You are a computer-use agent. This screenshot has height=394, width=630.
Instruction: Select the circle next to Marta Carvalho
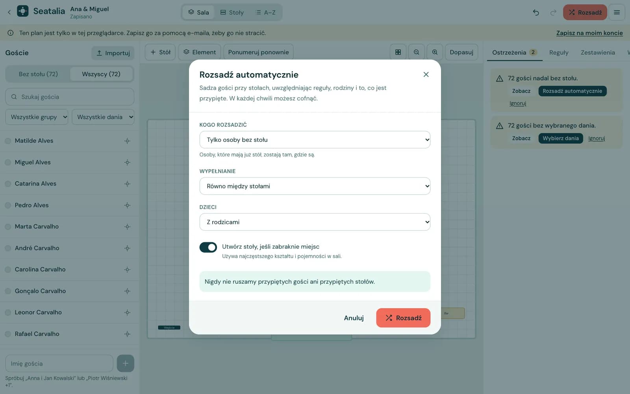pyautogui.click(x=8, y=227)
